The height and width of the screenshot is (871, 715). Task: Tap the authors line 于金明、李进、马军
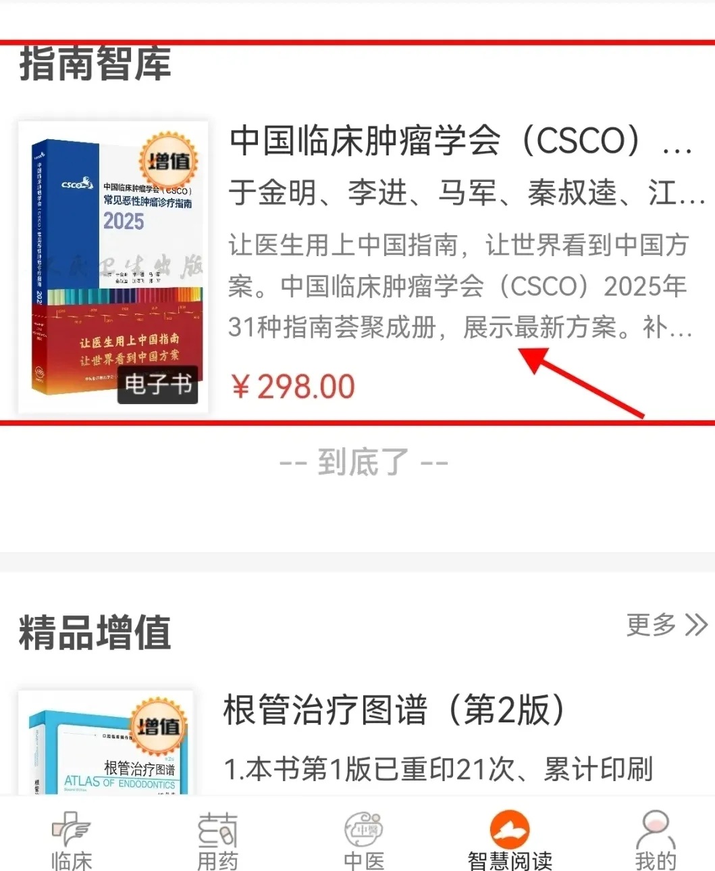(467, 193)
